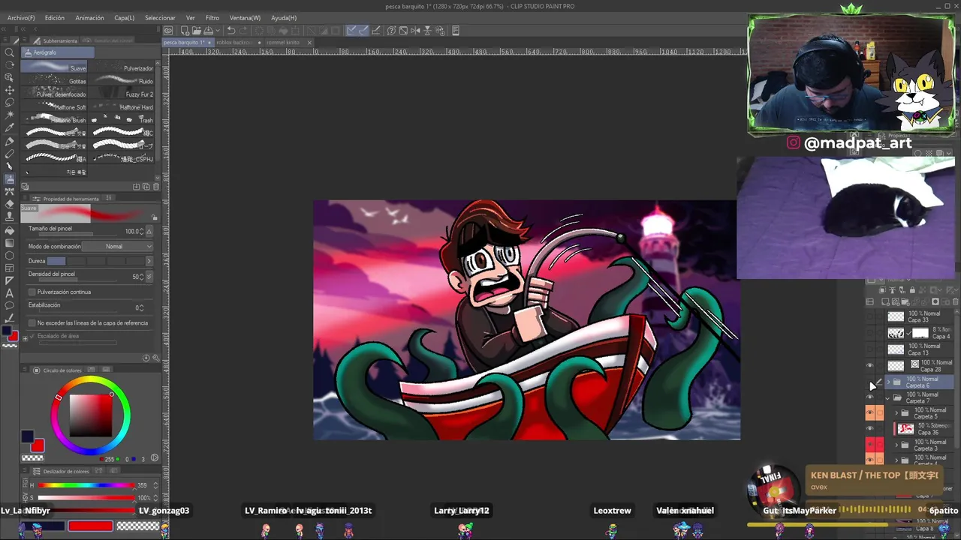The image size is (961, 540).
Task: Click the Save icon in command bar
Action: tap(208, 31)
